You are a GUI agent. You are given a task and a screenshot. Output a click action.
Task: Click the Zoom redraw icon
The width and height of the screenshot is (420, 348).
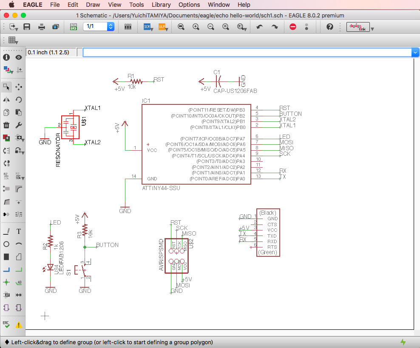pos(226,27)
